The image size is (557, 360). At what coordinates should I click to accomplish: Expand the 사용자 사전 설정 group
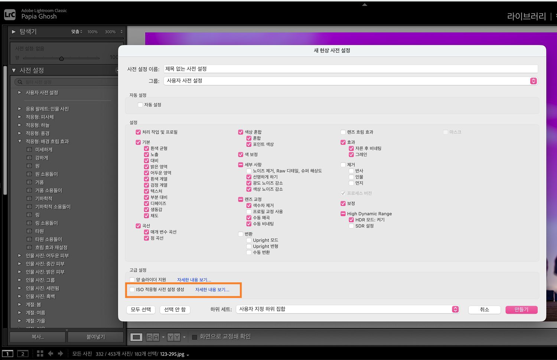point(20,93)
